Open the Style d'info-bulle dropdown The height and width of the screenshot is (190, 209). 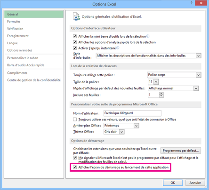[x=198, y=55]
